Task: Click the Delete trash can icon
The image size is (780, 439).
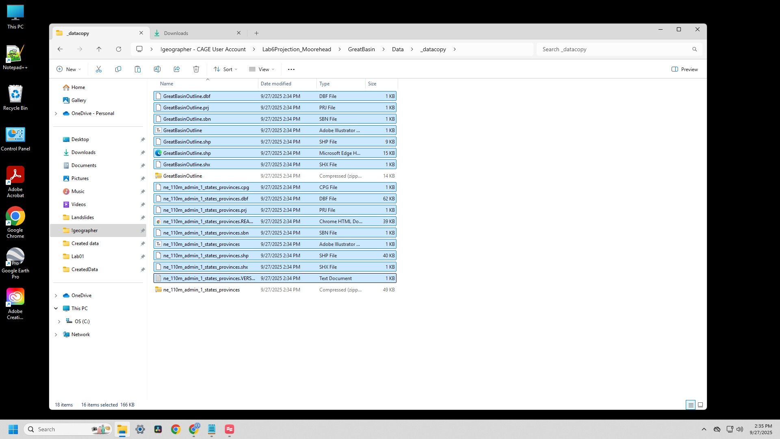Action: pos(196,70)
